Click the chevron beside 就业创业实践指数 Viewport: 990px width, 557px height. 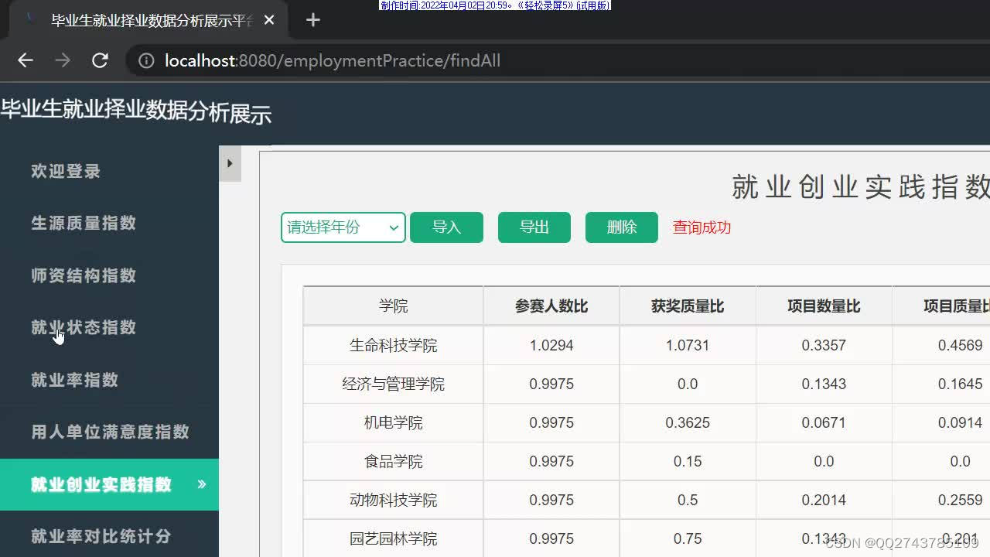click(x=202, y=484)
